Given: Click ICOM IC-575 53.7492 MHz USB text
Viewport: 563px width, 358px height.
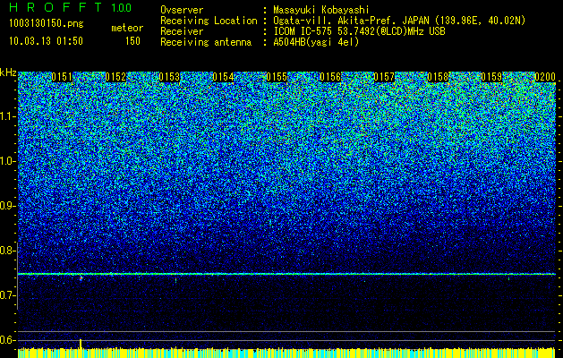Looking at the screenshot, I should (359, 31).
